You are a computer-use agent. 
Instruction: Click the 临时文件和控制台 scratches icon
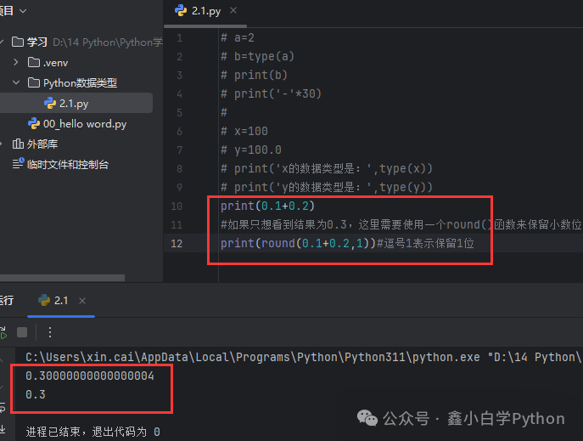click(x=18, y=164)
